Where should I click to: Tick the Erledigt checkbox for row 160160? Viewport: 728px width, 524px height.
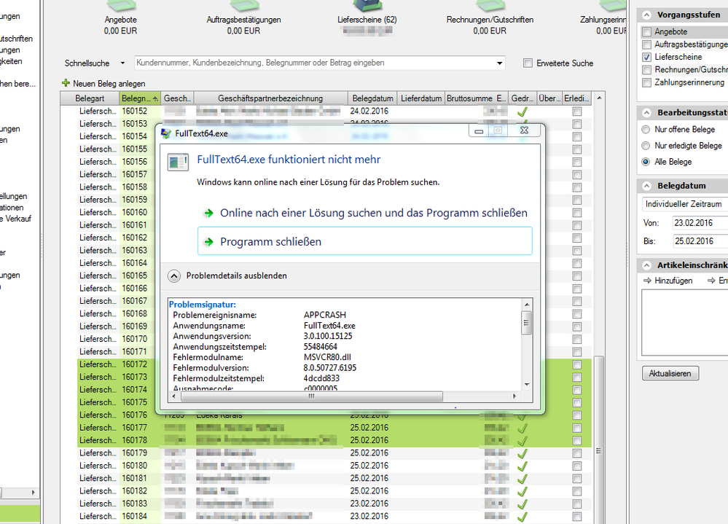point(577,213)
